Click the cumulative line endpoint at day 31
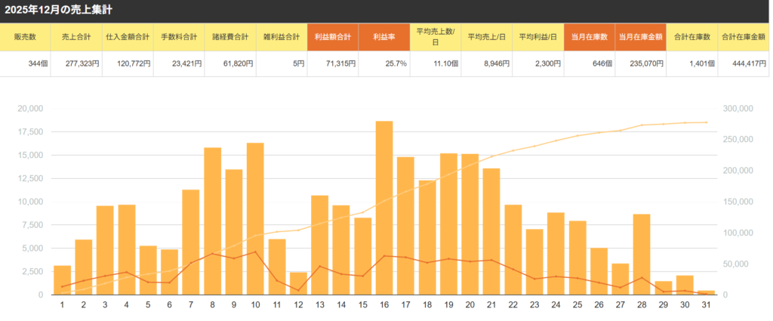 [706, 122]
